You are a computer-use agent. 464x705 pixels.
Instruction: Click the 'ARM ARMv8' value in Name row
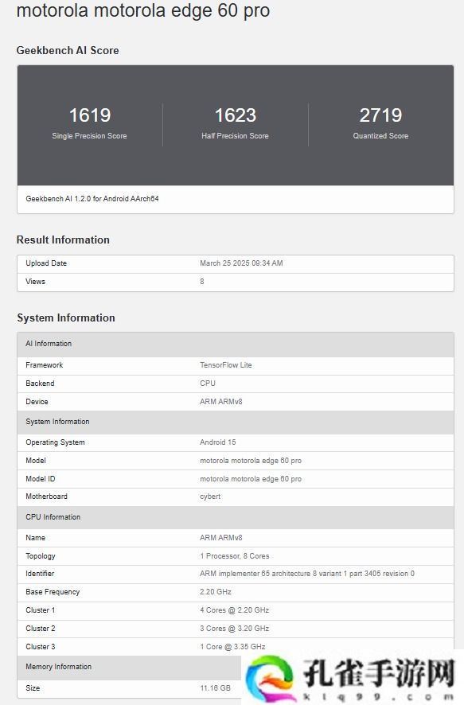point(221,538)
